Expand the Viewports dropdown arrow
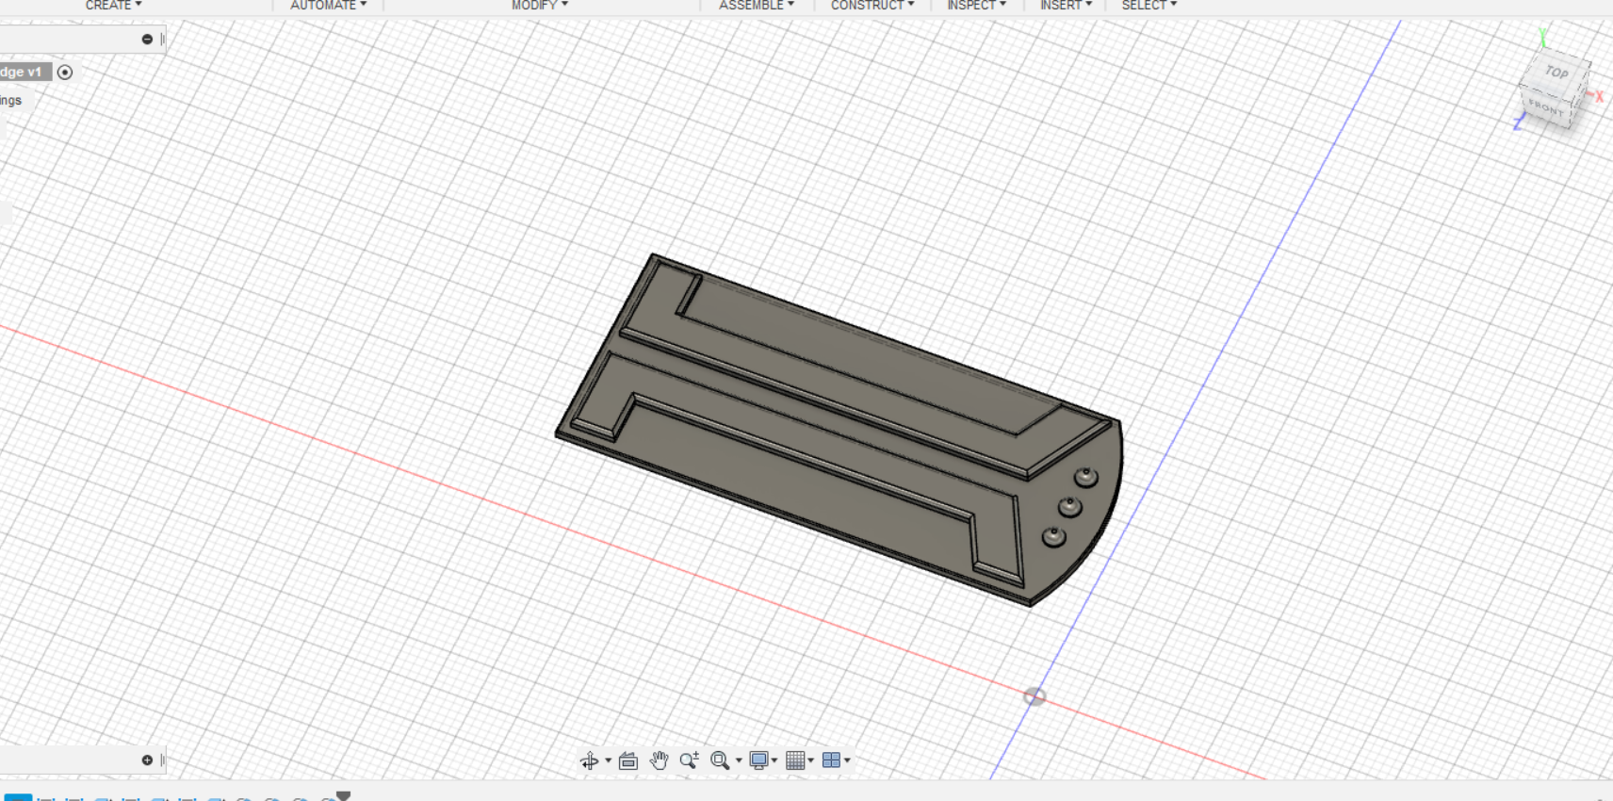1613x801 pixels. pyautogui.click(x=847, y=760)
